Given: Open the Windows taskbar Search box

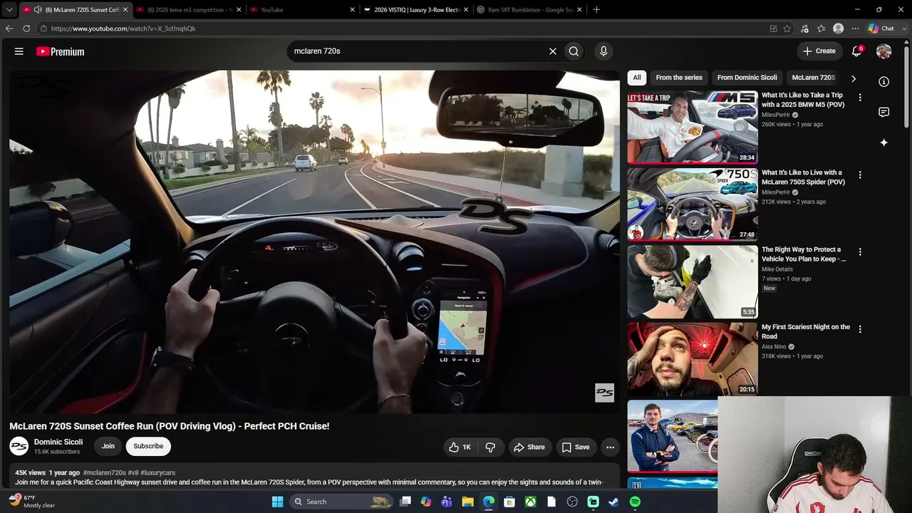Looking at the screenshot, I should 343,502.
